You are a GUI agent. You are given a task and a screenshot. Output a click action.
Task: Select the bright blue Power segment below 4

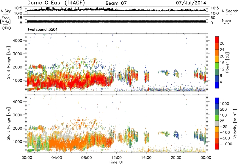click(217, 85)
